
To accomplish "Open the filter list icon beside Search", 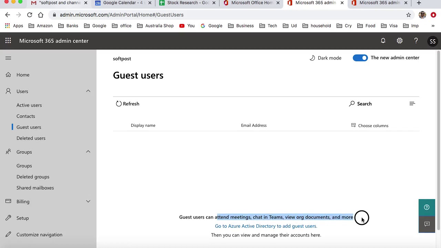I will pos(412,104).
